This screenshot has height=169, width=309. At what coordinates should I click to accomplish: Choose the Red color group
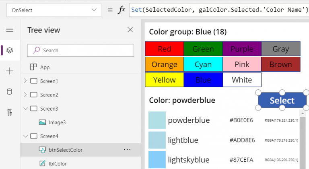[164, 49]
